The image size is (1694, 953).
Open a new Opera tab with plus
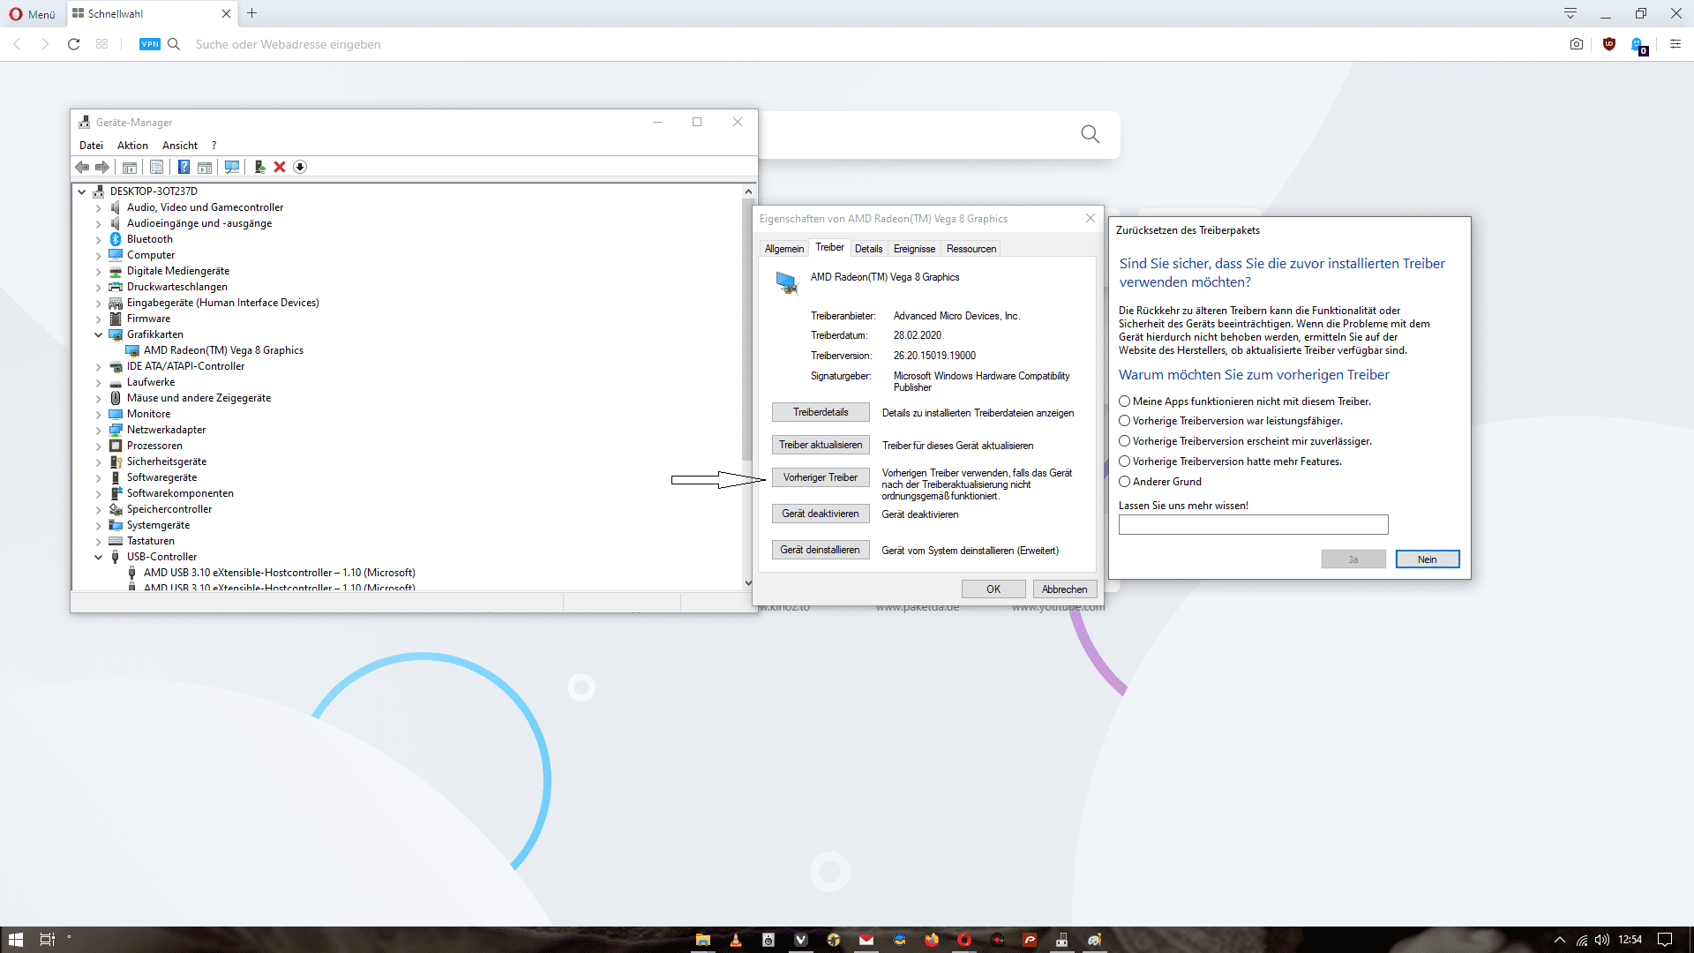[x=251, y=13]
